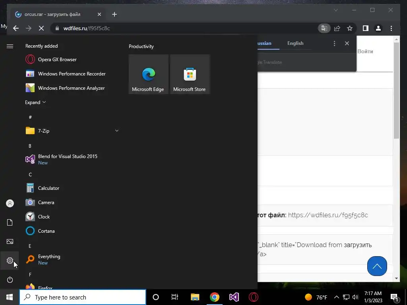Jump to letter C header in app list
The width and height of the screenshot is (407, 305).
click(x=30, y=175)
